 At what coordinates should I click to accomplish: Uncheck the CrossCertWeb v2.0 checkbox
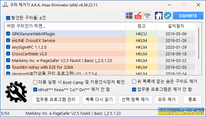8,54
